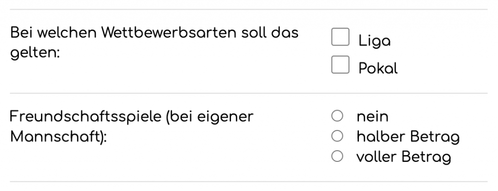
Task: Click the word 'Freundschaftsspiele'
Action: click(x=86, y=116)
